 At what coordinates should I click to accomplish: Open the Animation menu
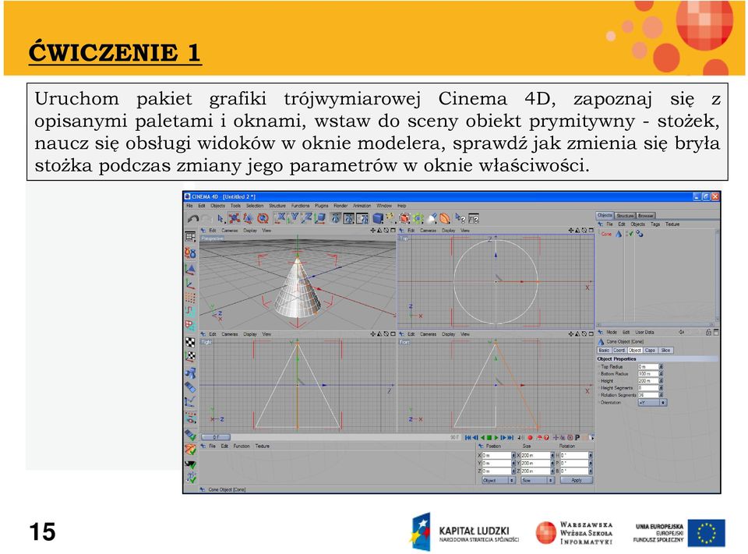coord(362,206)
